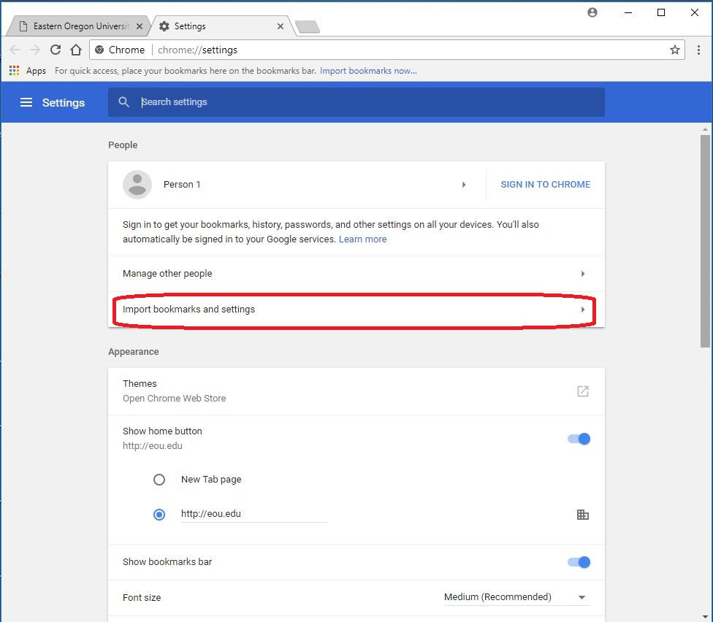The width and height of the screenshot is (713, 622).
Task: Click the profile avatar icon in title bar
Action: [592, 12]
